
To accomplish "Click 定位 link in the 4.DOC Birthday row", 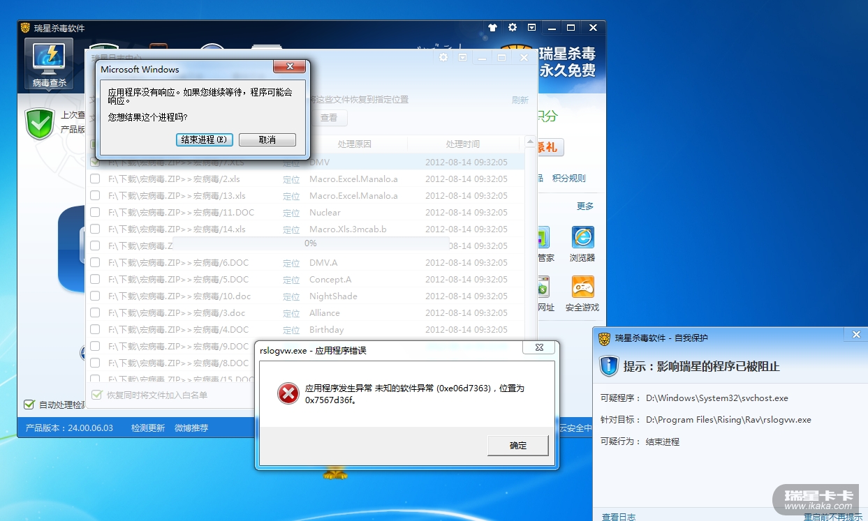I will (291, 330).
